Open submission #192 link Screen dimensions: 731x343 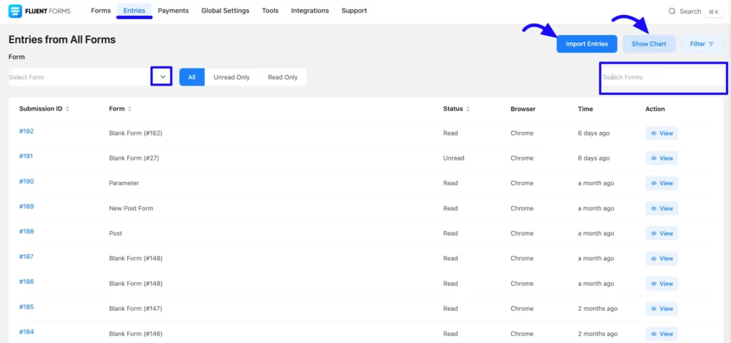point(26,131)
